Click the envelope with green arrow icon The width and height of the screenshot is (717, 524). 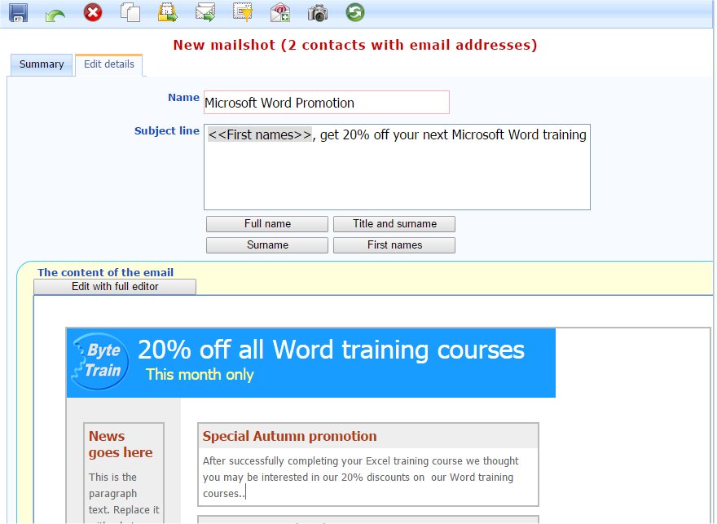pyautogui.click(x=205, y=12)
